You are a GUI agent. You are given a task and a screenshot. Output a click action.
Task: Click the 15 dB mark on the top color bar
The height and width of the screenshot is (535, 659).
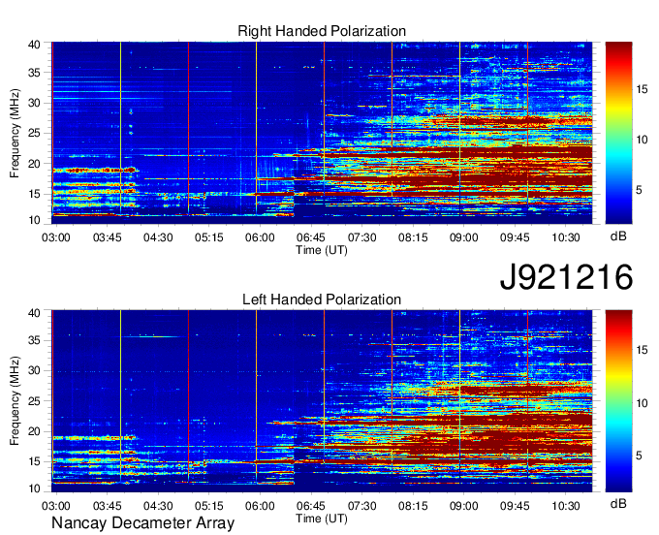pyautogui.click(x=642, y=89)
